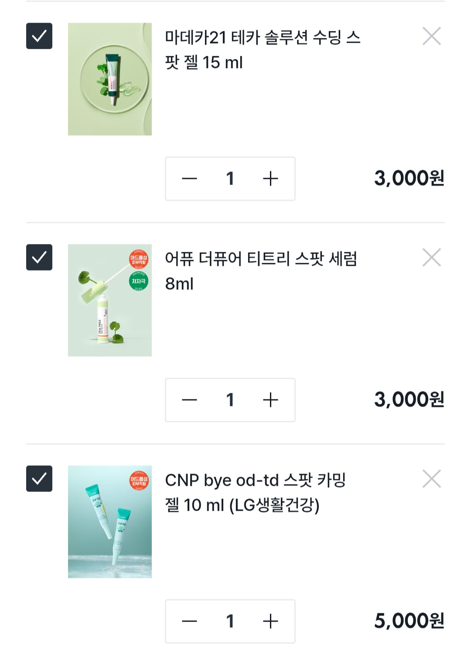The width and height of the screenshot is (471, 660).
Task: Click the quantity field of CNP item
Action: point(230,621)
